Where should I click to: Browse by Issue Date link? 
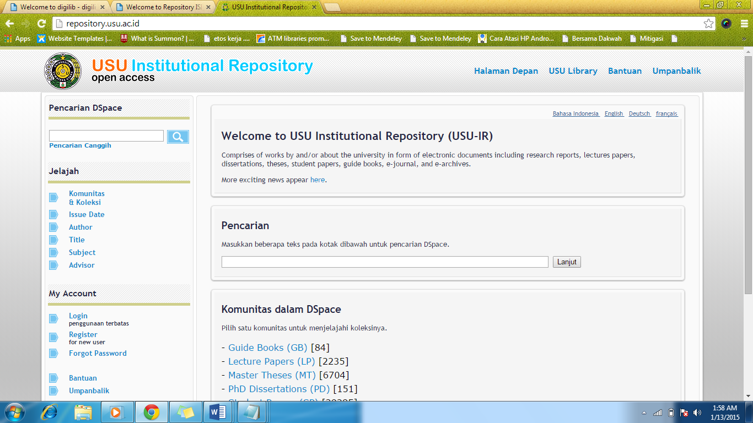[x=87, y=214]
